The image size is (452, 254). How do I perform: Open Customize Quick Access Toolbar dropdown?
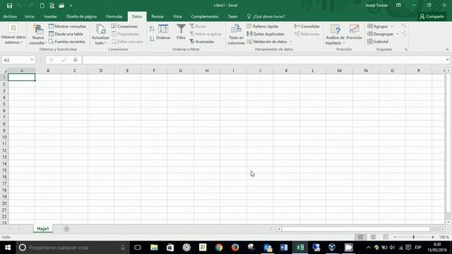[71, 6]
